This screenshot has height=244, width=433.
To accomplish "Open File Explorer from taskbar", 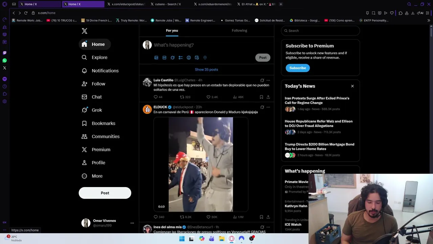I will tap(222, 239).
